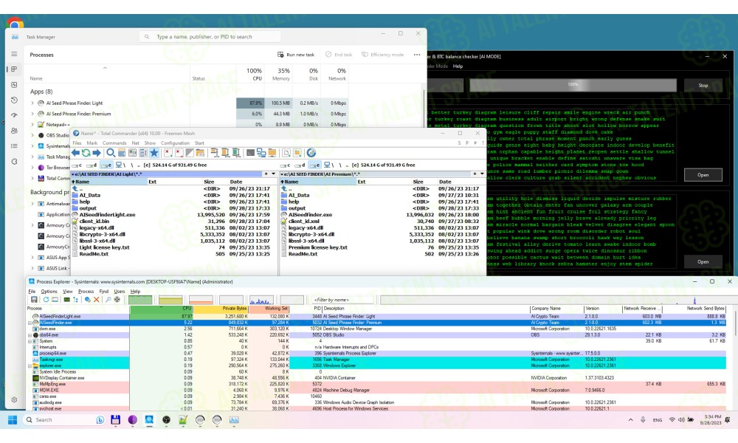738x443 pixels.
Task: Click the yellow commit history graph in Process Explorer
Action: point(170,300)
